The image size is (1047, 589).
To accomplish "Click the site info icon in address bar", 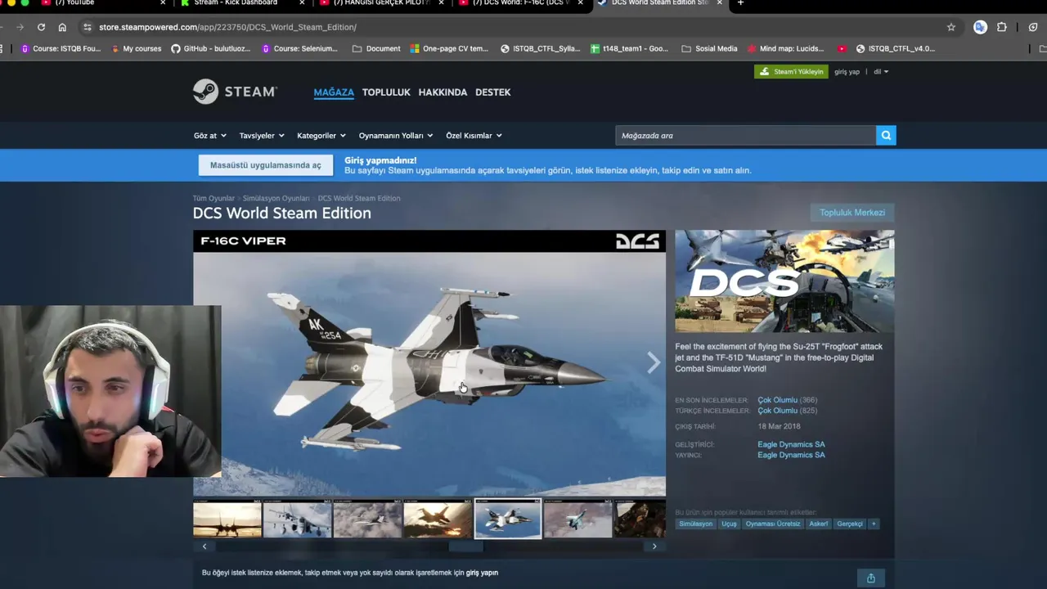I will click(x=88, y=27).
